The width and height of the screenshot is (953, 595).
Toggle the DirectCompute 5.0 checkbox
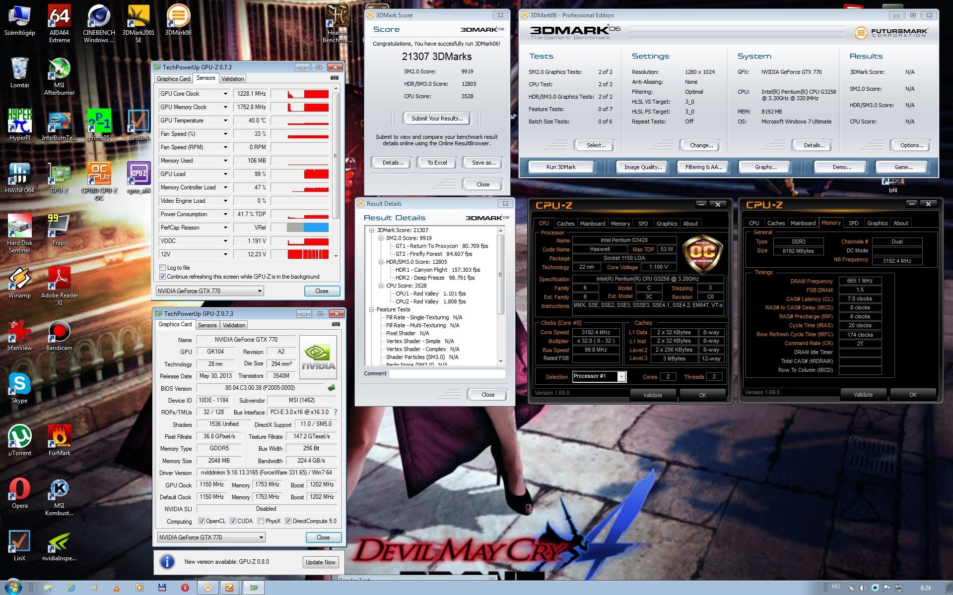tap(288, 521)
